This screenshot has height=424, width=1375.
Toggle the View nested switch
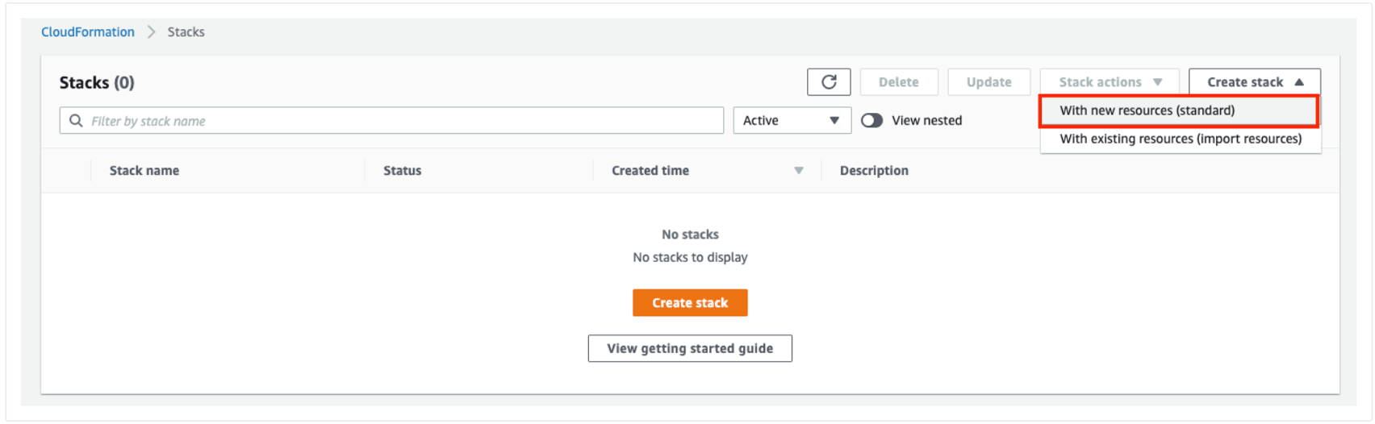click(872, 121)
